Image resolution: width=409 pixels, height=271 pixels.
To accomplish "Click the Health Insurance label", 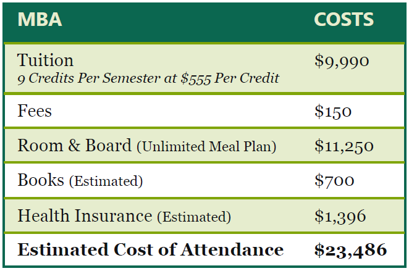I will coord(85,215).
